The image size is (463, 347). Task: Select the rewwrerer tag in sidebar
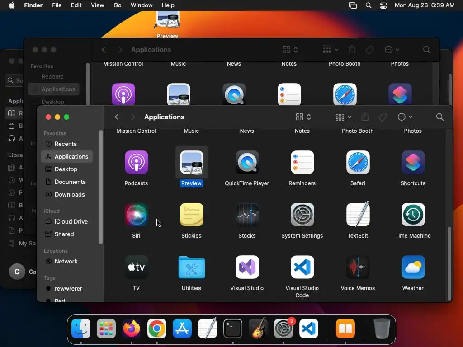(x=67, y=289)
